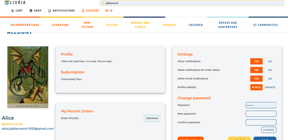This screenshot has height=140, width=288.
Task: Click the Jabberwock profile picture
Action: tap(28, 77)
